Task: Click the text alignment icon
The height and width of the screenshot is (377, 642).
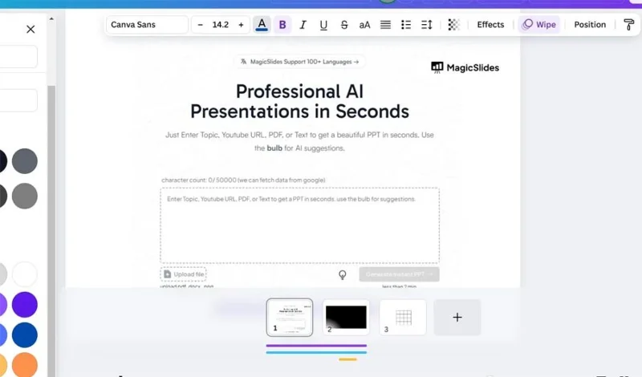Action: pos(385,25)
